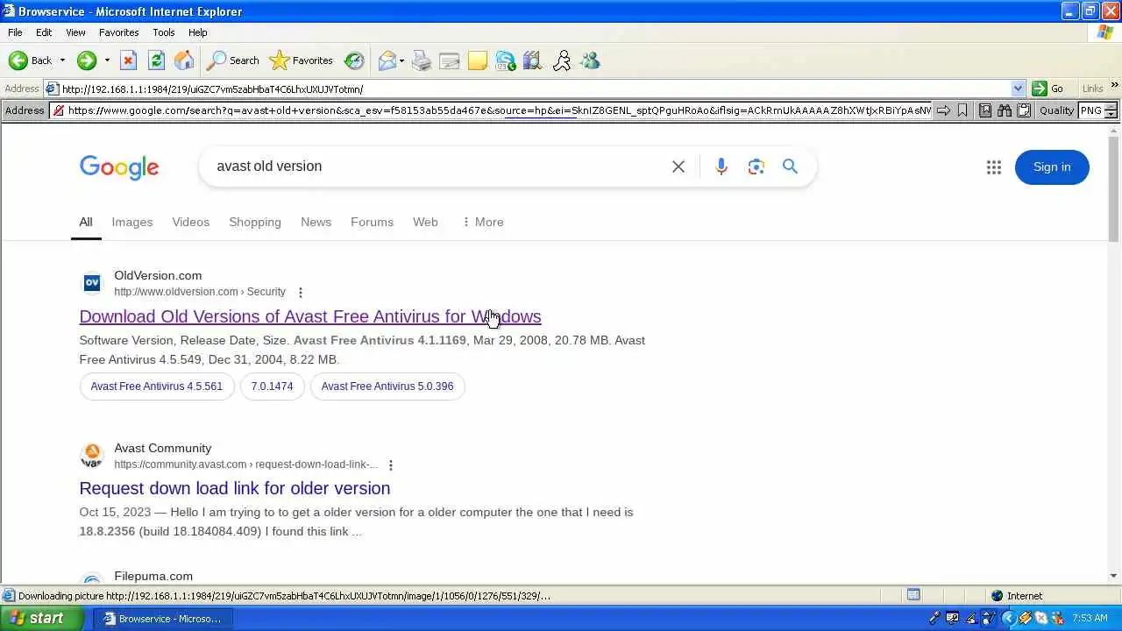Open the Mail button dropdown arrow

point(401,60)
